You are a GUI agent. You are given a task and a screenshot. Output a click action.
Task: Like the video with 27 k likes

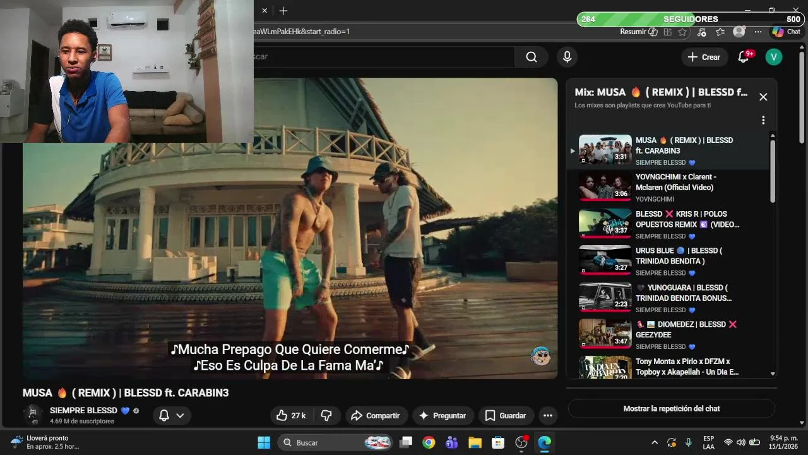coord(291,415)
